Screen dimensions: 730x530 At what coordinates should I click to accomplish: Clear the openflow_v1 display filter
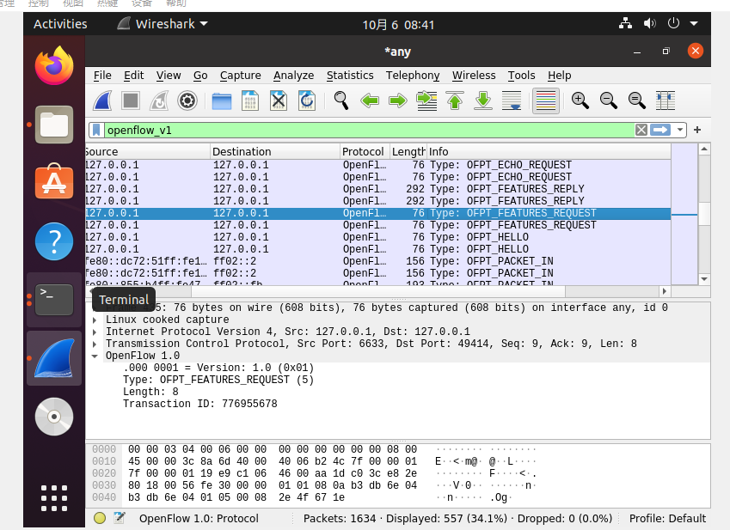click(641, 130)
